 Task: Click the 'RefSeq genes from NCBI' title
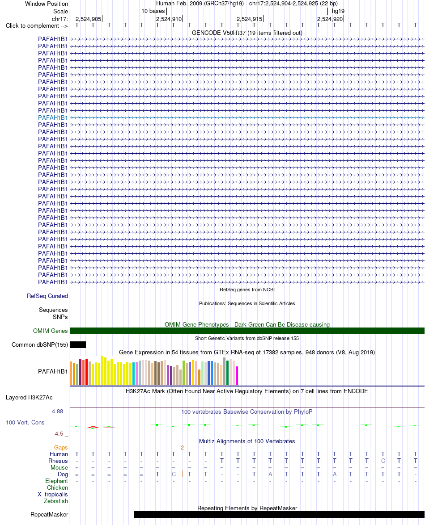[x=247, y=290]
